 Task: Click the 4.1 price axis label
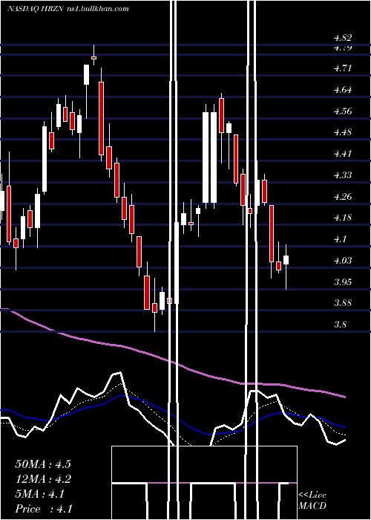340,239
